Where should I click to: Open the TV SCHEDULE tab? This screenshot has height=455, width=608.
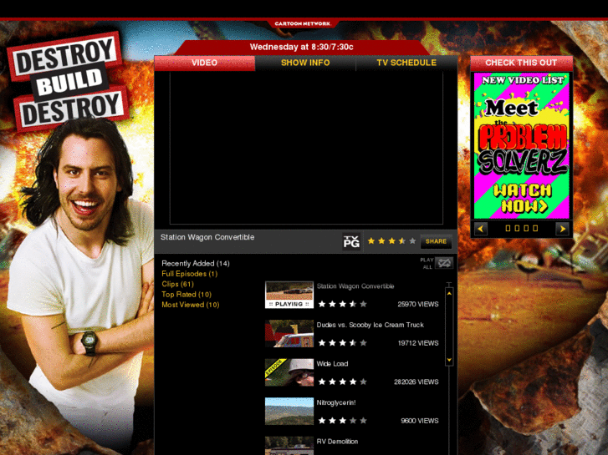click(x=406, y=63)
